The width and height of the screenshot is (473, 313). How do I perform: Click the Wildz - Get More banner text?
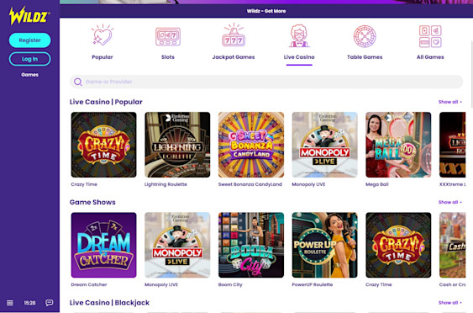pyautogui.click(x=266, y=11)
